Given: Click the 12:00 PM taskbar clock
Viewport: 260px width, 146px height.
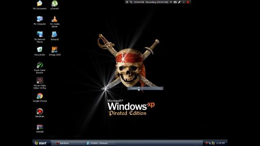Looking at the screenshot, I should (x=220, y=143).
